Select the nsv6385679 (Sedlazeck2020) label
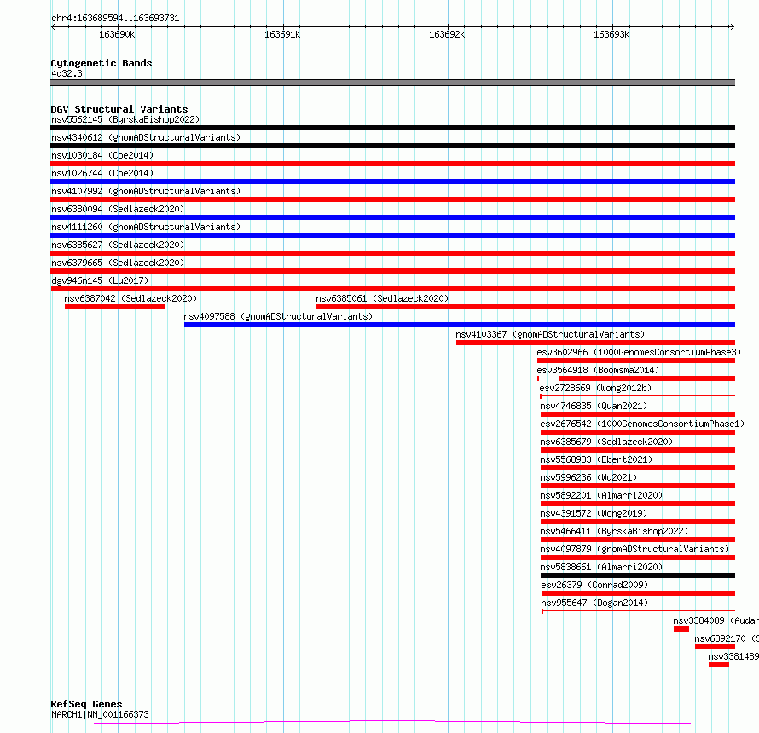This screenshot has height=733, width=759. tap(606, 442)
